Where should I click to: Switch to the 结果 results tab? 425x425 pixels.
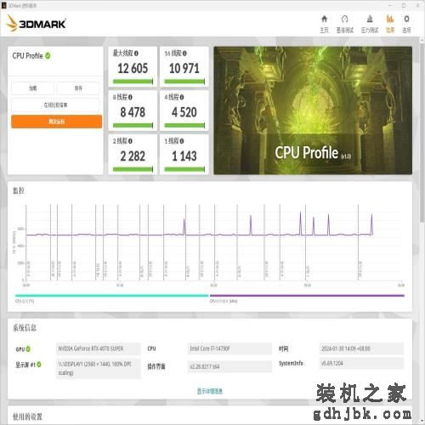390,24
